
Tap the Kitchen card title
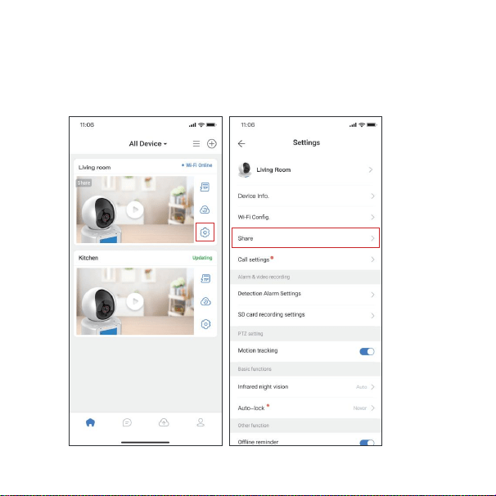88,258
